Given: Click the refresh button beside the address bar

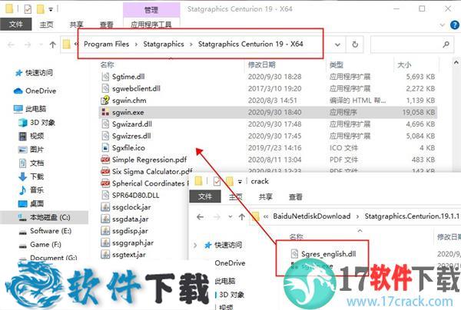Looking at the screenshot, I should [x=355, y=45].
